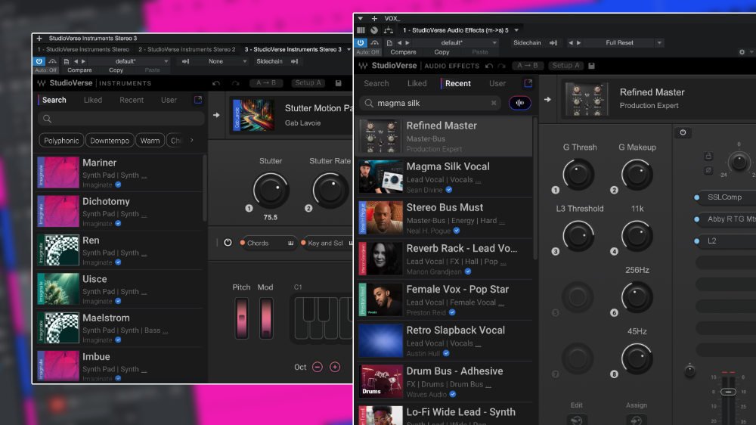
Task: Click A→B button in Instruments window
Action: pyautogui.click(x=266, y=83)
